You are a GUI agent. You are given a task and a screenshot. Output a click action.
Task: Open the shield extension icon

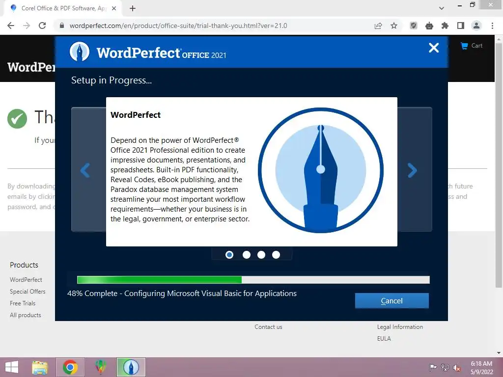414,26
